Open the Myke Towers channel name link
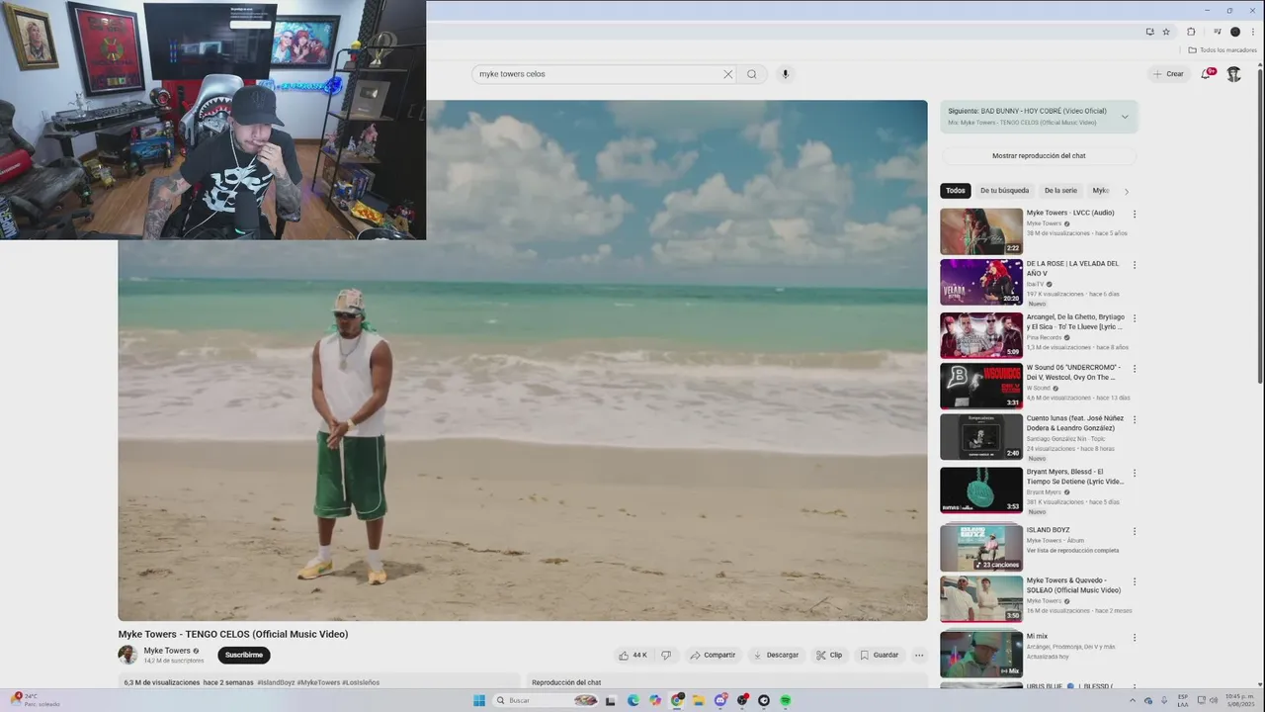Screen dimensions: 1265x712 point(167,651)
